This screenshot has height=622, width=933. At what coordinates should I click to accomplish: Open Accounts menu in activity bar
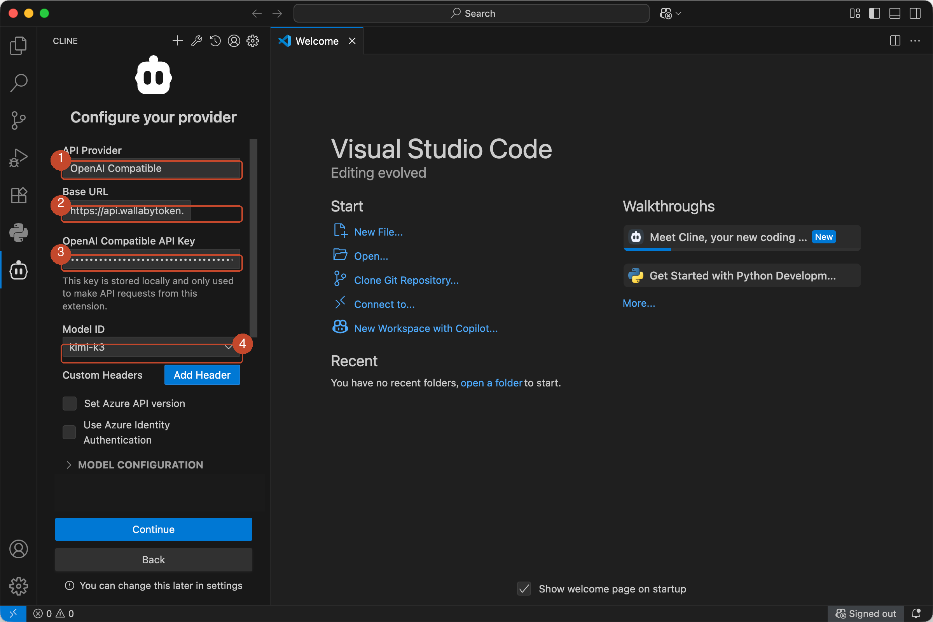[18, 549]
